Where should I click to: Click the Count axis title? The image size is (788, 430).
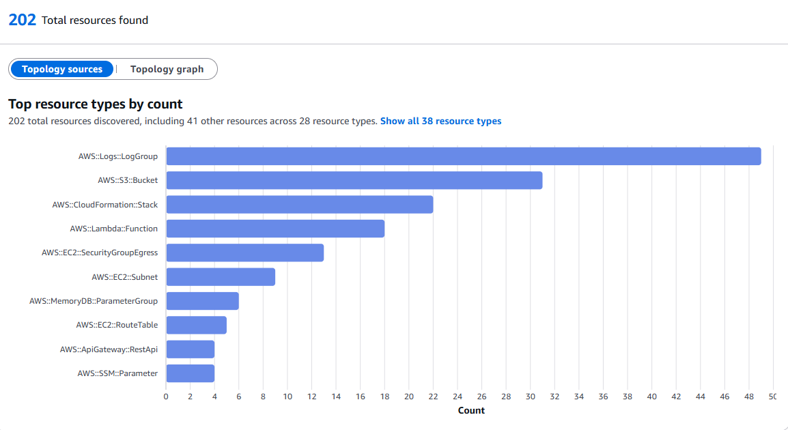coord(471,410)
